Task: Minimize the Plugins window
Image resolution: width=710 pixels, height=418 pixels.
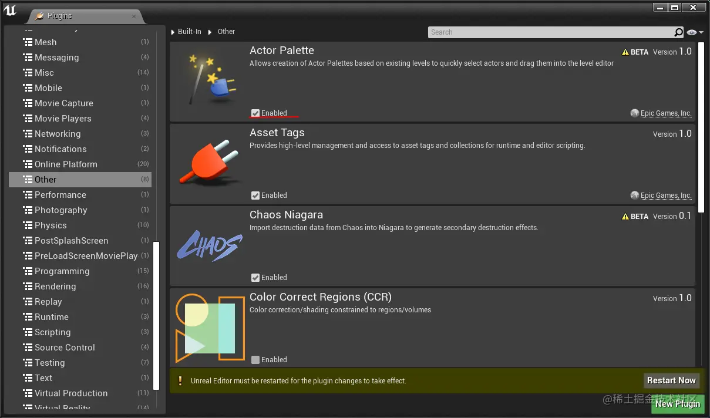Action: [661, 7]
